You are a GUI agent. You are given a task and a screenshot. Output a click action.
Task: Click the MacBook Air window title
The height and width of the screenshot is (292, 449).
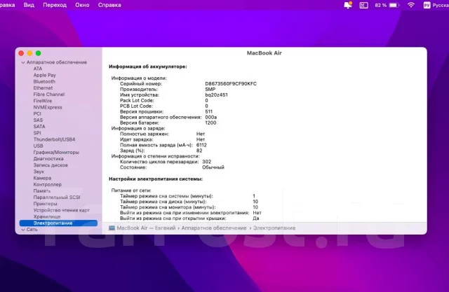[264, 53]
